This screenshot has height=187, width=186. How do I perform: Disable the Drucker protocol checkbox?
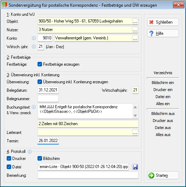[x=9, y=159]
